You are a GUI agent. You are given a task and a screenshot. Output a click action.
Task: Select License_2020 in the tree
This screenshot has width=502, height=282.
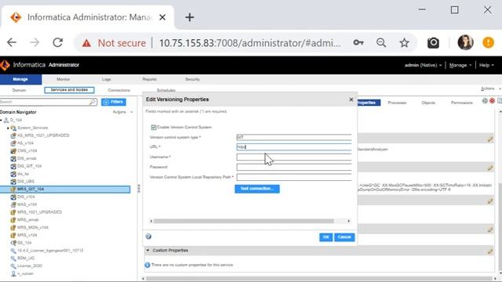pos(30,266)
